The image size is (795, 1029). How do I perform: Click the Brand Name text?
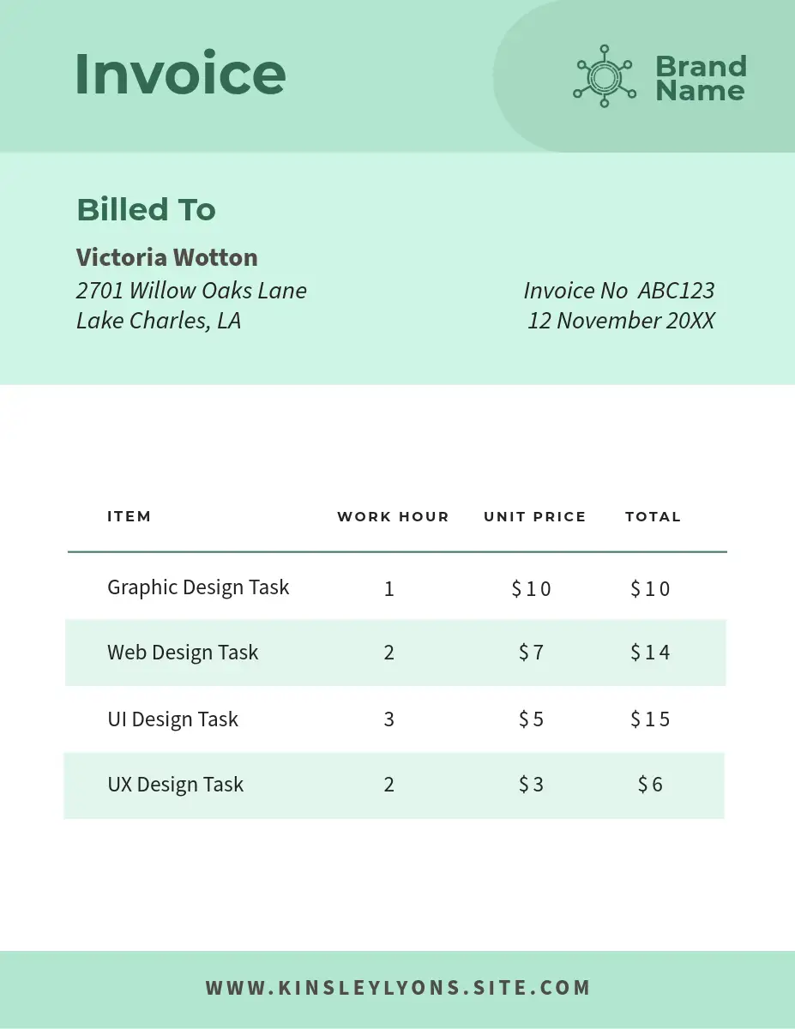pos(701,78)
